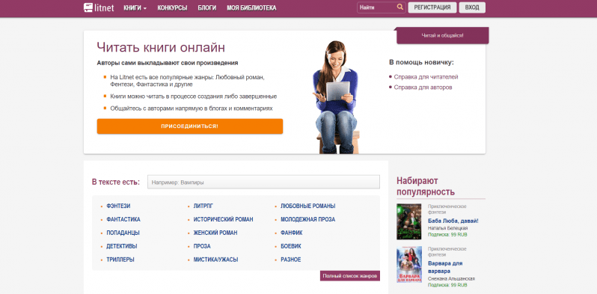The image size is (597, 294).
Task: Go to Блоги section
Action: coord(207,8)
